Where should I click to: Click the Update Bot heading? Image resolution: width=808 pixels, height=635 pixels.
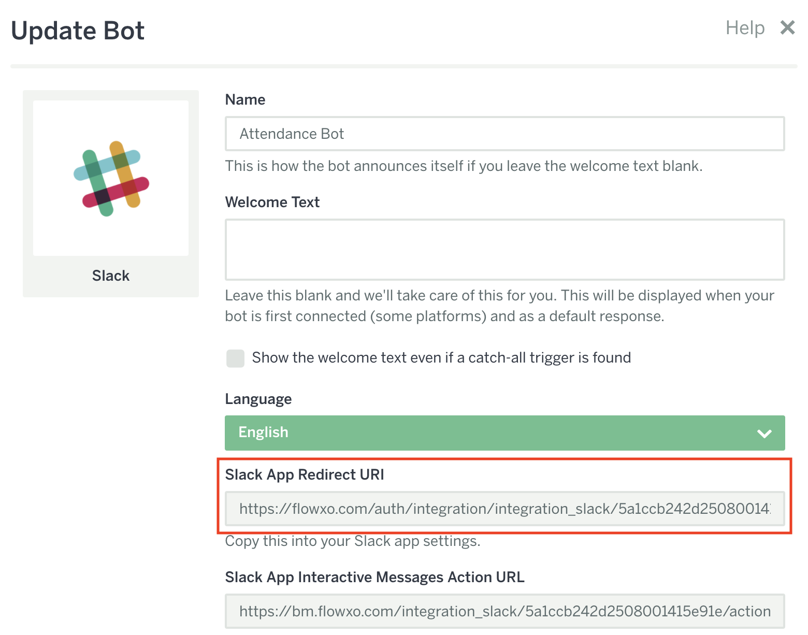point(78,31)
